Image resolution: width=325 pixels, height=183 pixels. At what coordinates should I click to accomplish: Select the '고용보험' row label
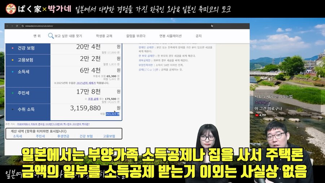25,60
